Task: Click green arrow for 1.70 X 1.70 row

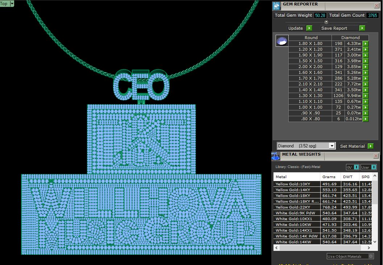Action: point(366,78)
